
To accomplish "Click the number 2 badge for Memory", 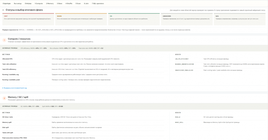I will (x=4, y=98).
